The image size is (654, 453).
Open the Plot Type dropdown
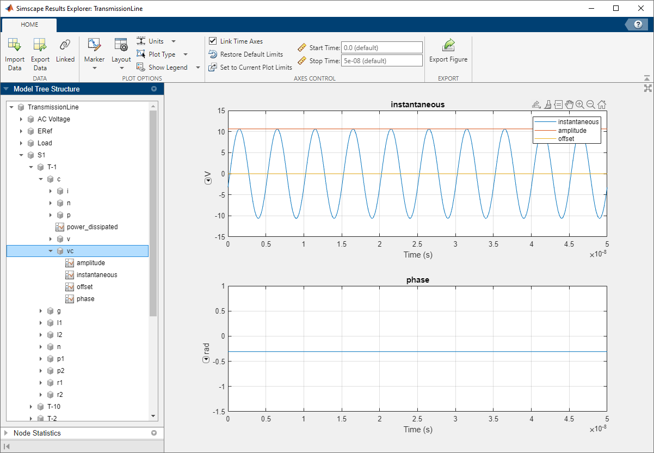(x=185, y=54)
